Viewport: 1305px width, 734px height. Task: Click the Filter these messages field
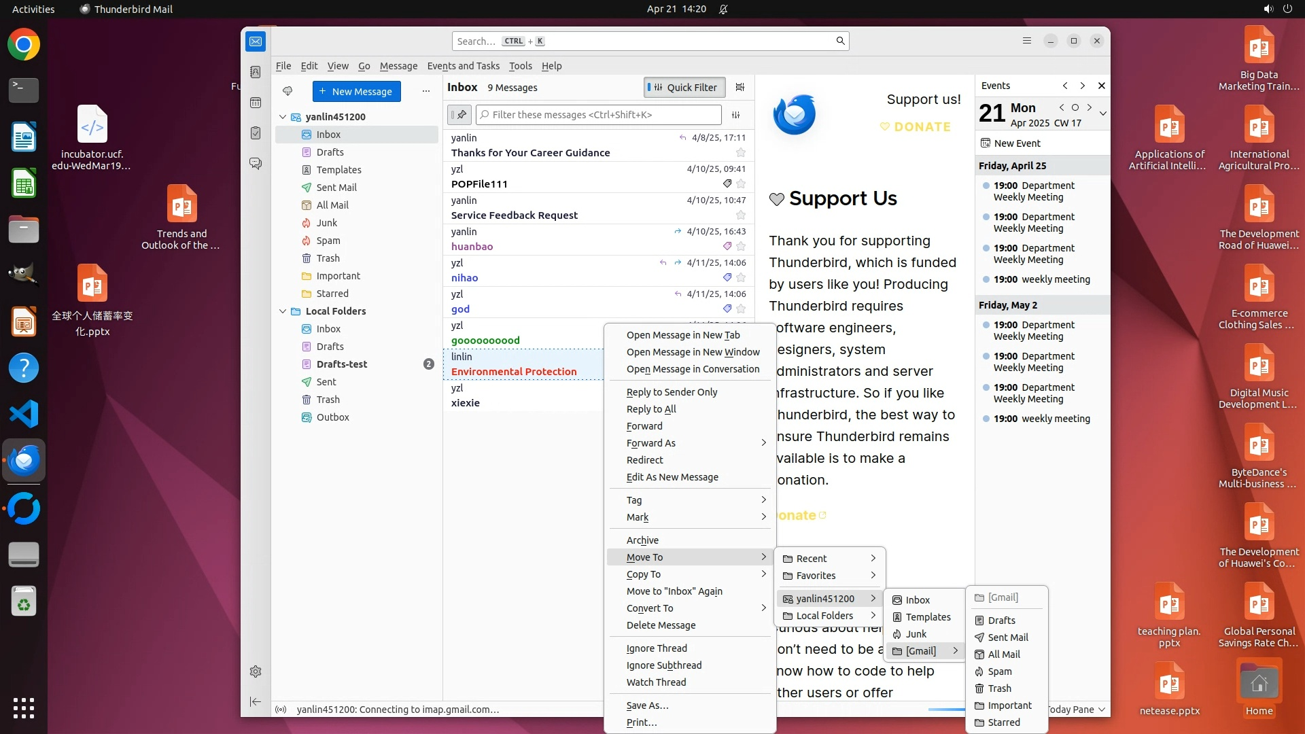(598, 115)
